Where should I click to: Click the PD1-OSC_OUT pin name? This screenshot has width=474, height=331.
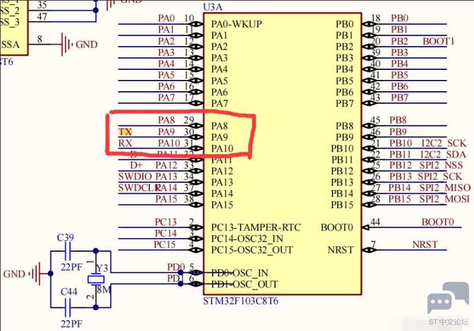point(244,284)
